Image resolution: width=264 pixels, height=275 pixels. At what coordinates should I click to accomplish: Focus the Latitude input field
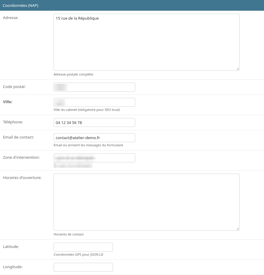click(83, 247)
